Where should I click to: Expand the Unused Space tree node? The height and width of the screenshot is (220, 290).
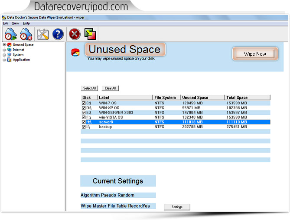(4, 45)
